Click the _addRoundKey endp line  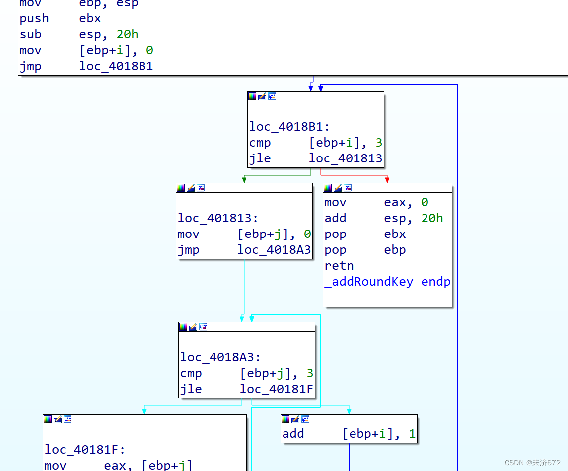tap(387, 282)
